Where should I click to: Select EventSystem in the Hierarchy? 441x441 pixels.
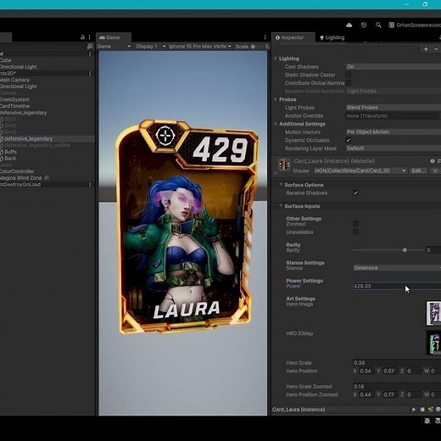click(14, 99)
